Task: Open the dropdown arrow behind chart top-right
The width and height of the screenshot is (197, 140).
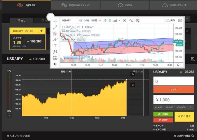Action: (187, 19)
